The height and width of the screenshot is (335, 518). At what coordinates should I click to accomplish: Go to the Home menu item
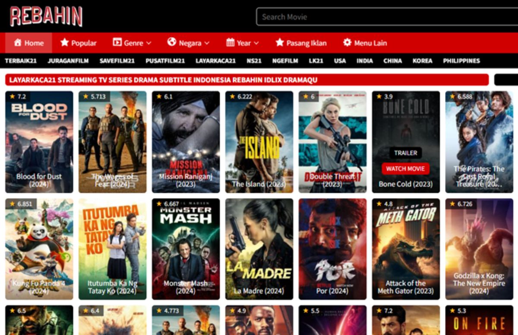click(28, 43)
